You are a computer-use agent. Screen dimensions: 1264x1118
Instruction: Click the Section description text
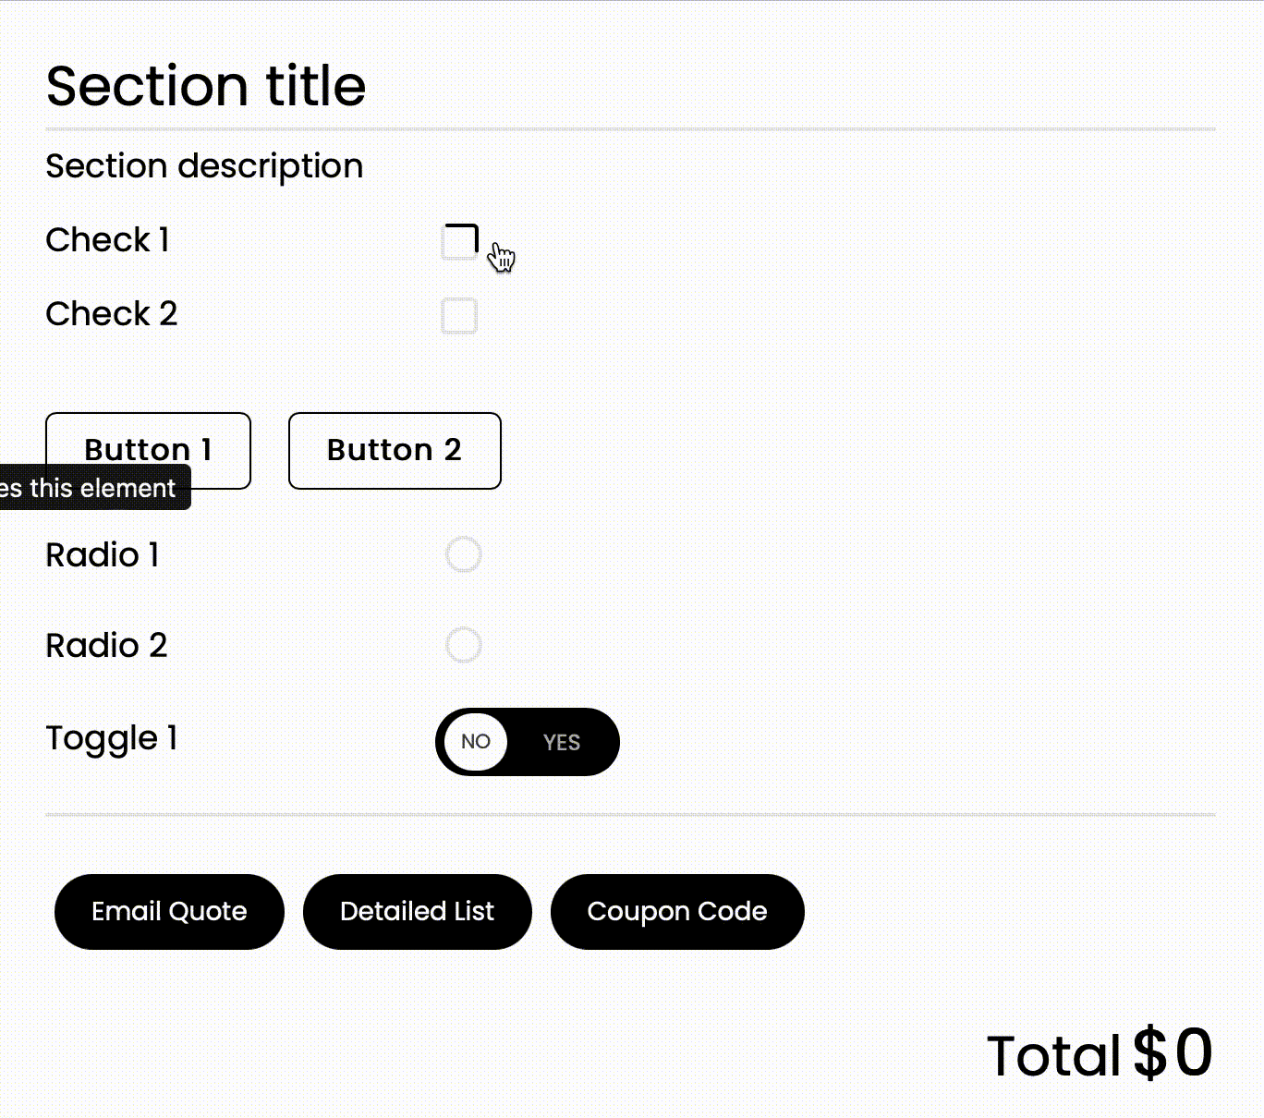point(204,166)
